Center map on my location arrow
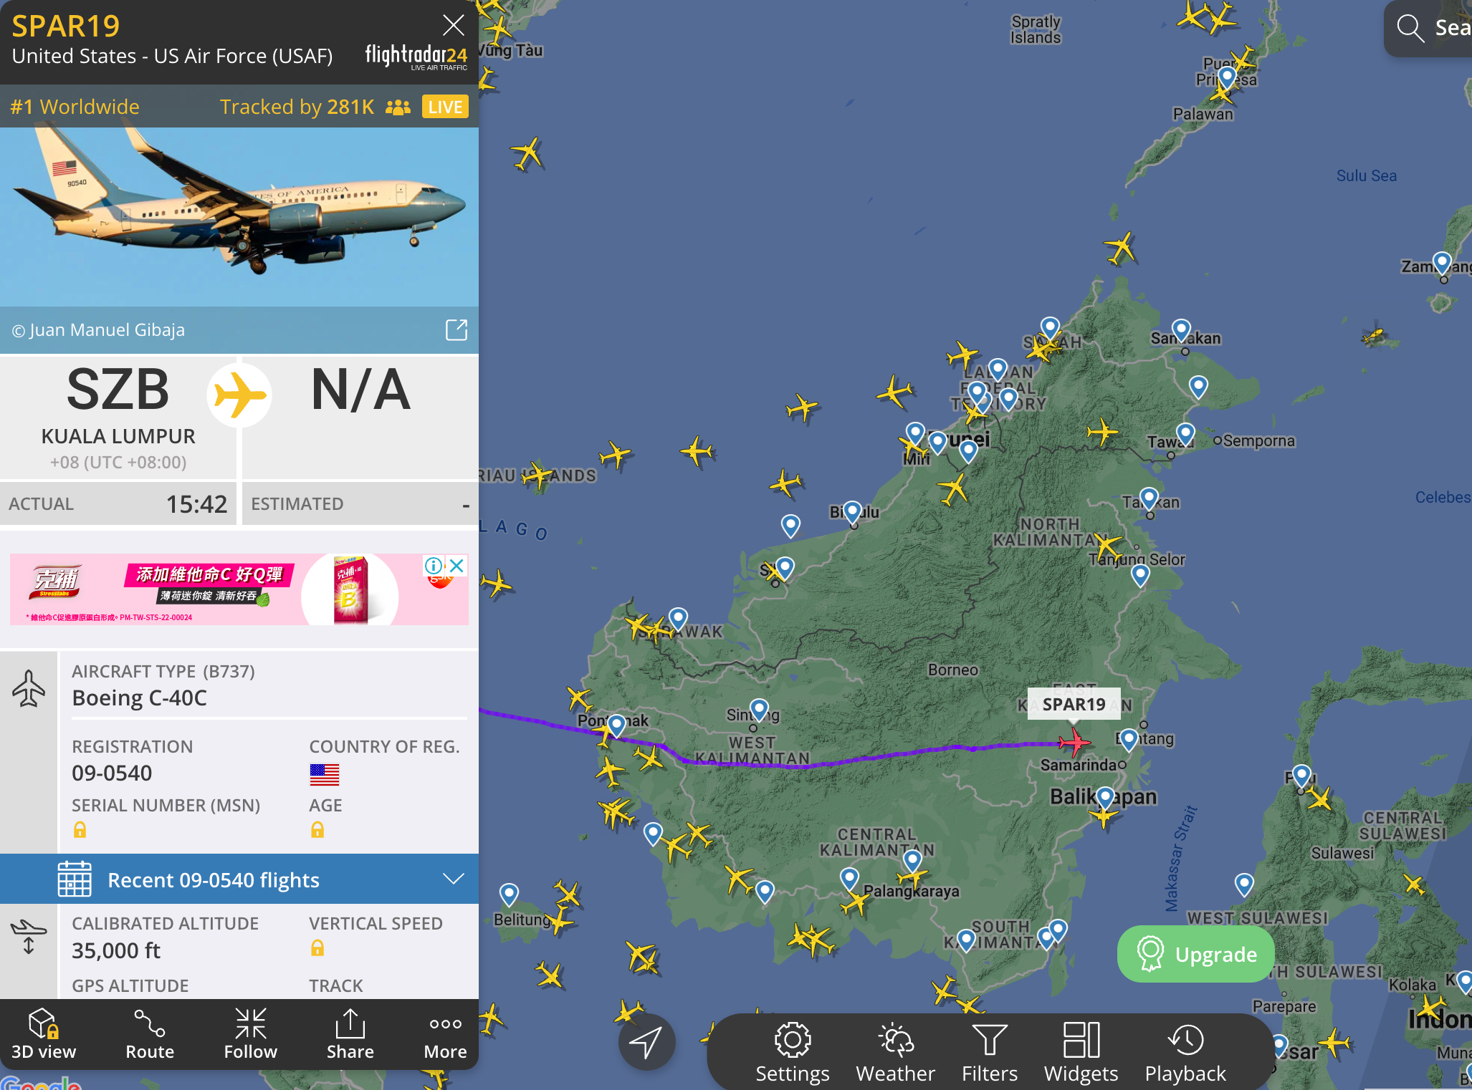 pos(646,1042)
